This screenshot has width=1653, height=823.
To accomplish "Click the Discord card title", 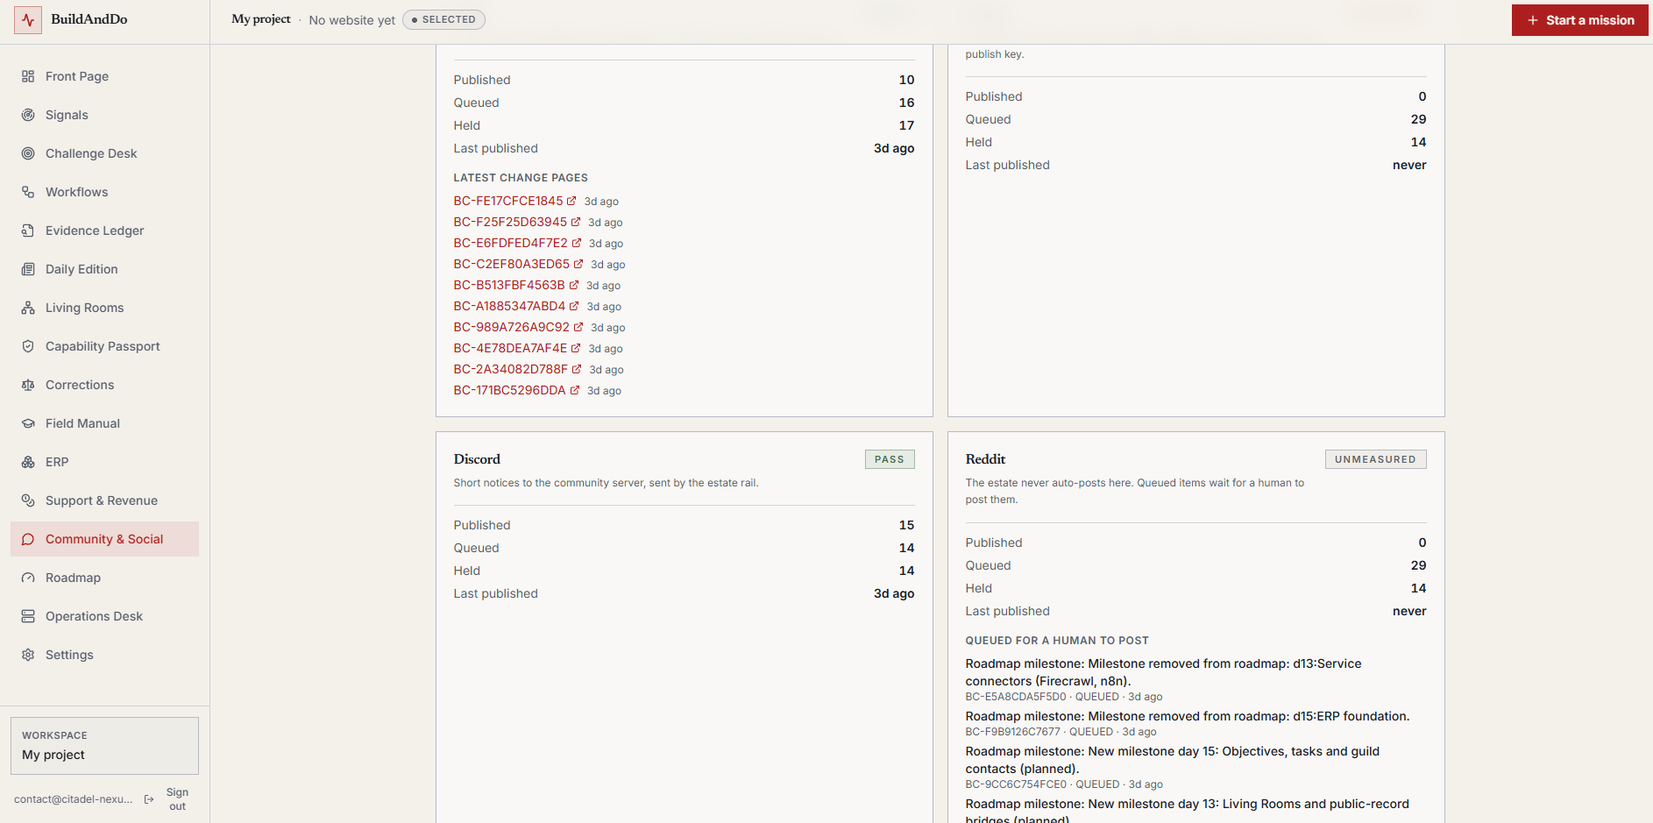I will pyautogui.click(x=477, y=459).
